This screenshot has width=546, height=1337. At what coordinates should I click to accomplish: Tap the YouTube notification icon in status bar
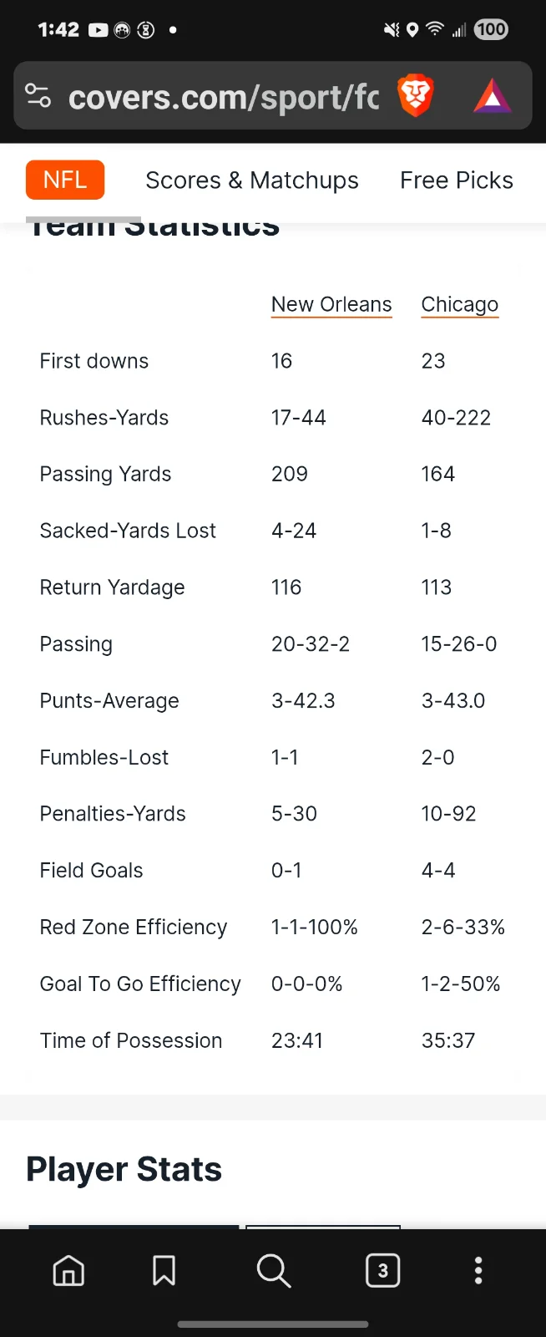pyautogui.click(x=99, y=30)
